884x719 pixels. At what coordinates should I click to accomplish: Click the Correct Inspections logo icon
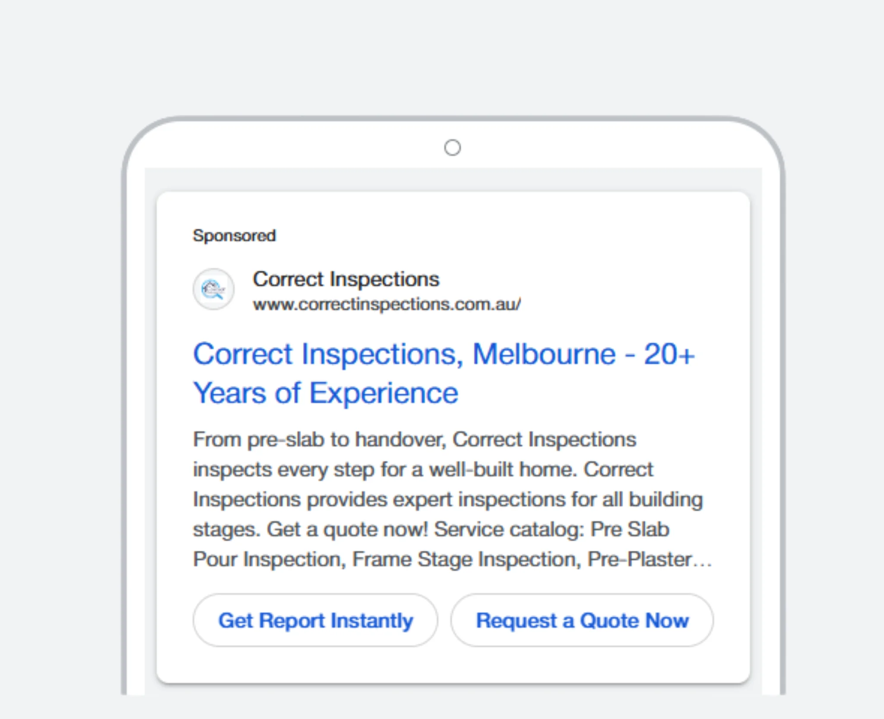point(213,289)
